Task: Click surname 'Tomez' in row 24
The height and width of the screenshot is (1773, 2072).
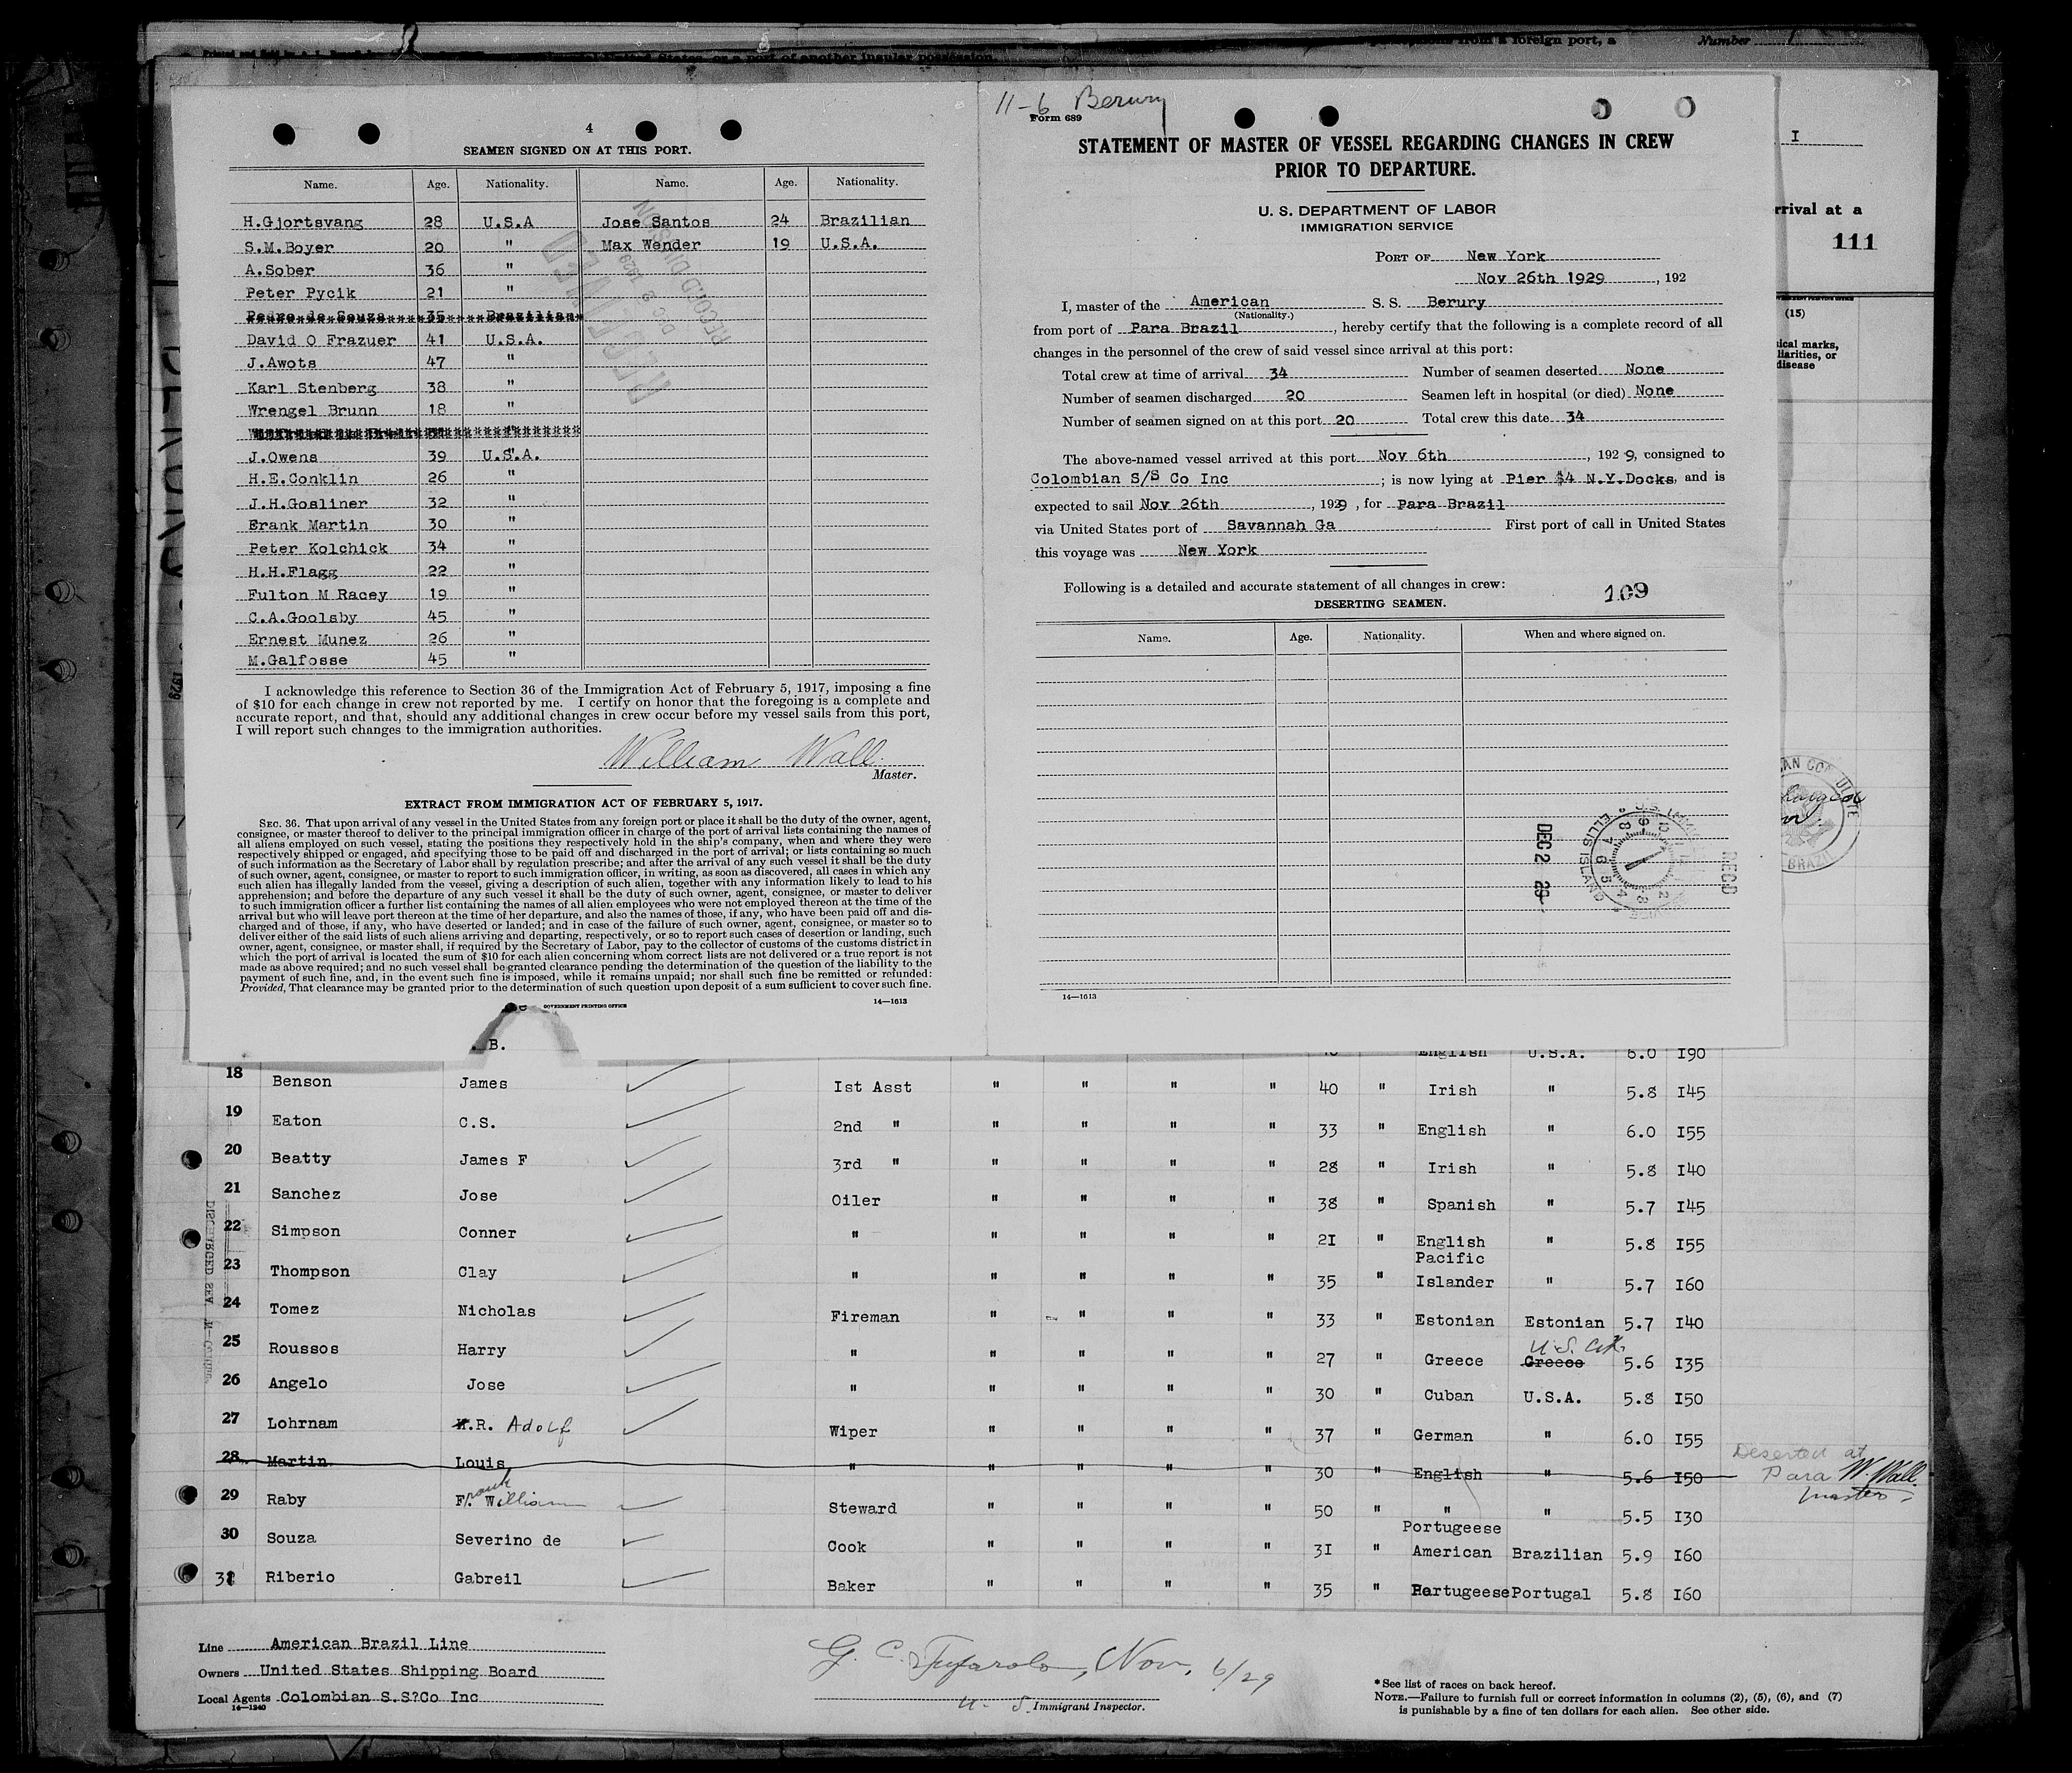Action: (294, 1310)
